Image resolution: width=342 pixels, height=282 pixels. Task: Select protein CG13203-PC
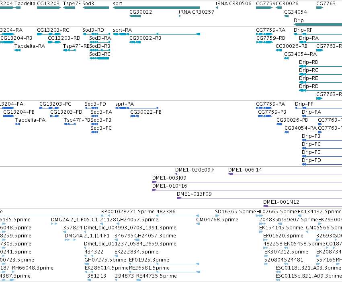(49, 108)
